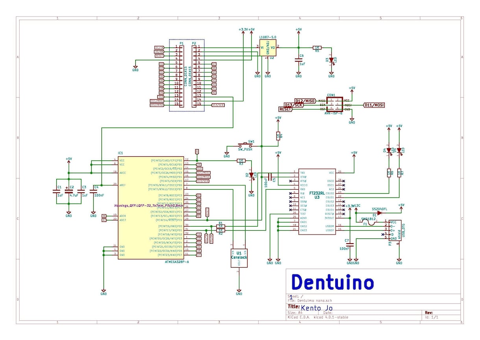This screenshot has width=480, height=340.
Task: Select capacitor C1 1uF
Action: coord(56,191)
